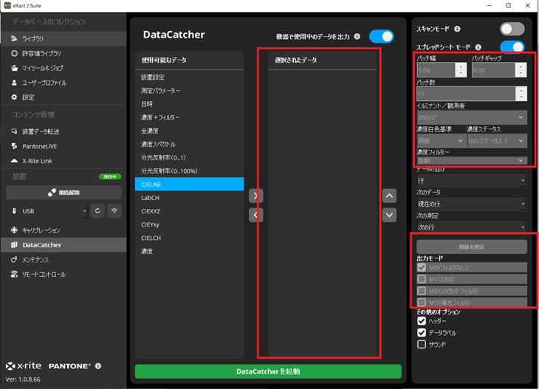Image resolution: width=539 pixels, height=389 pixels.
Task: Click info icon next to スプレッドシートモード
Action: (x=478, y=47)
